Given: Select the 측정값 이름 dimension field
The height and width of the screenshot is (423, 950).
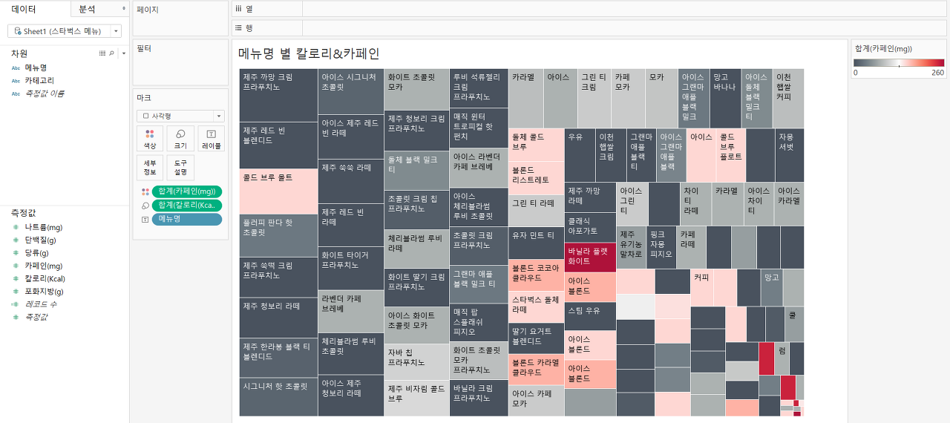Looking at the screenshot, I should pyautogui.click(x=45, y=93).
